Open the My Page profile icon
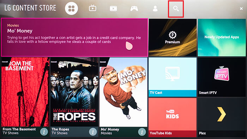The height and width of the screenshot is (139, 247). pyautogui.click(x=155, y=8)
